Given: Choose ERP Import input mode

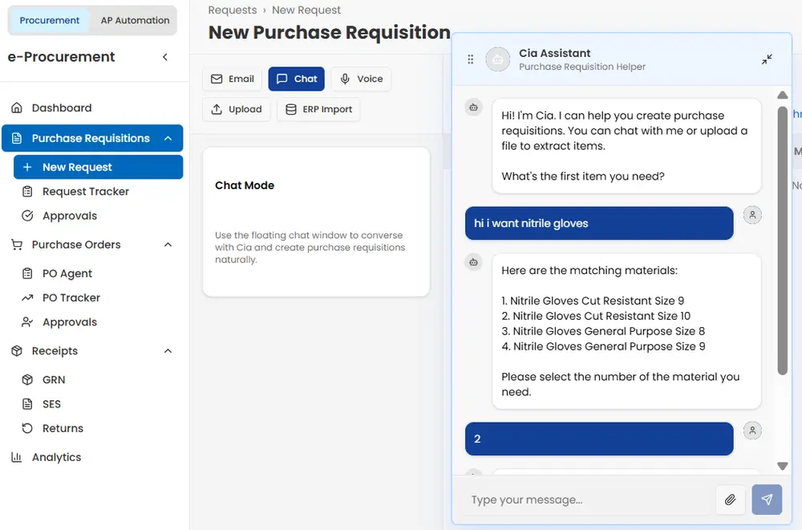Looking at the screenshot, I should (x=318, y=109).
